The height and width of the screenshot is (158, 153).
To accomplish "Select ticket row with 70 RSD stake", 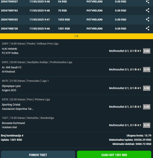I will tap(76, 11).
